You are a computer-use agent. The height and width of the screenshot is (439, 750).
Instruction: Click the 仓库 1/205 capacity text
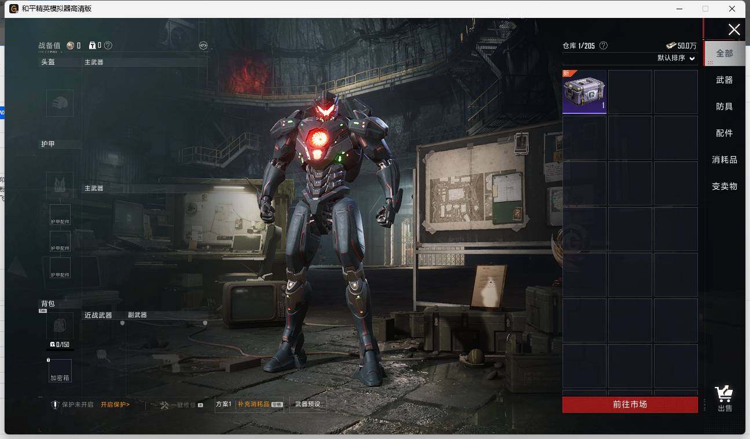pyautogui.click(x=579, y=46)
